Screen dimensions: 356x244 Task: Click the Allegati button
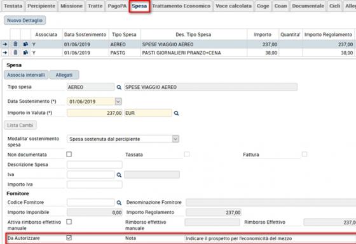tap(64, 75)
